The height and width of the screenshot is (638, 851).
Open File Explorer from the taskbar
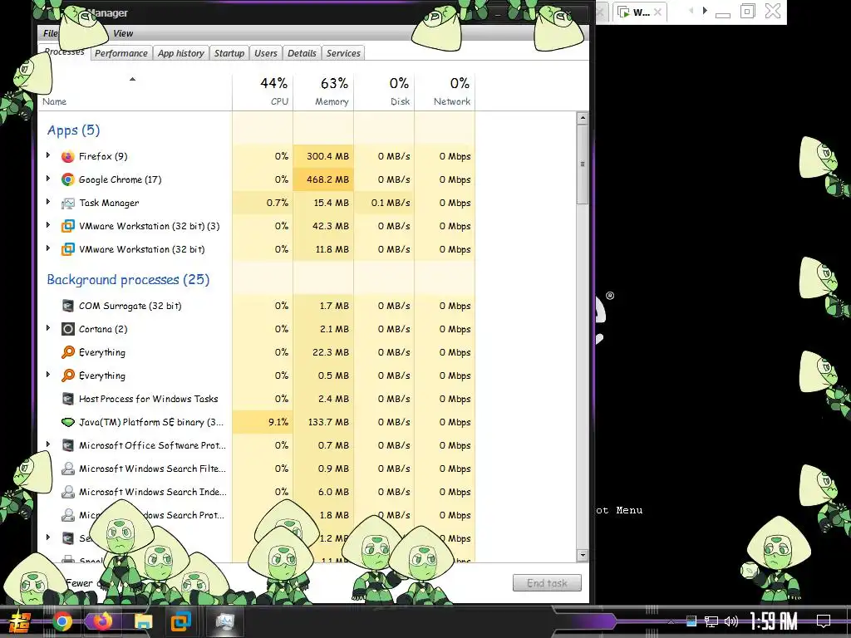point(143,621)
